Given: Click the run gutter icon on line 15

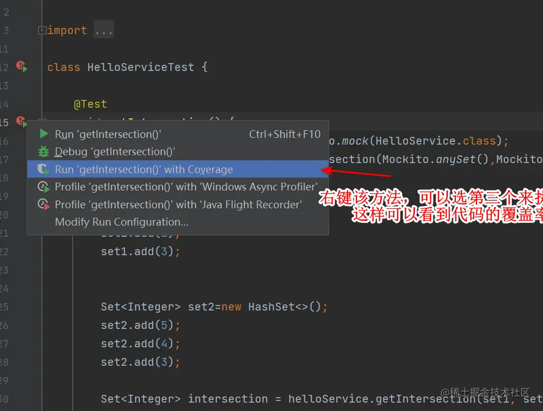Looking at the screenshot, I should 21,122.
